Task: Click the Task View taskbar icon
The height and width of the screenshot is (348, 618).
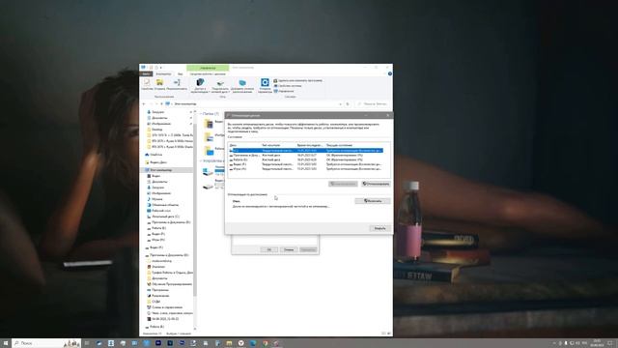Action: (87, 343)
